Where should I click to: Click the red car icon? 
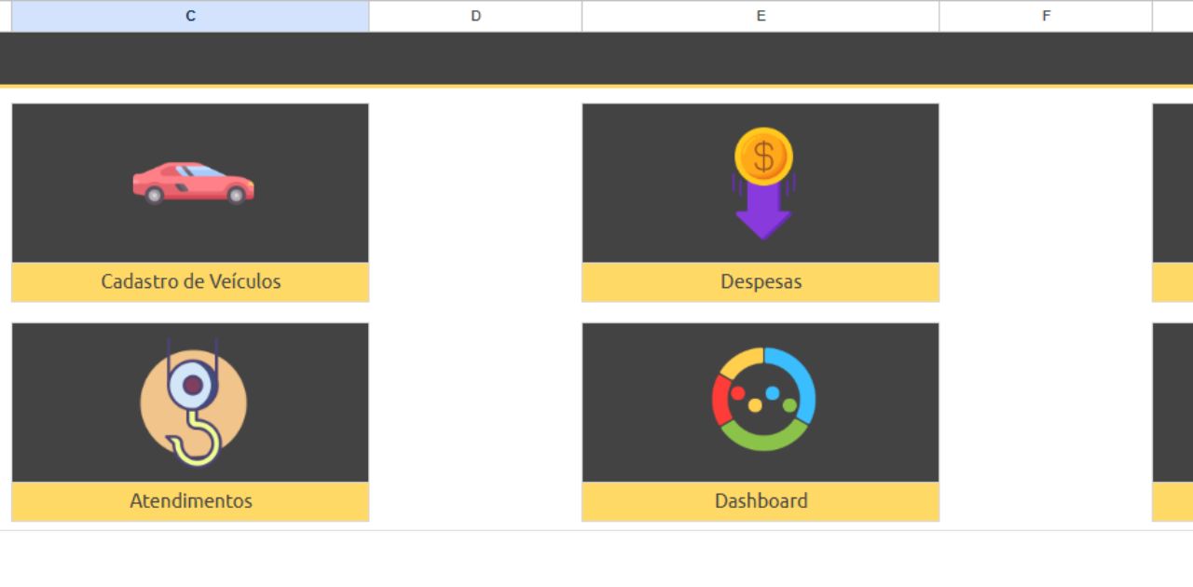pos(193,183)
